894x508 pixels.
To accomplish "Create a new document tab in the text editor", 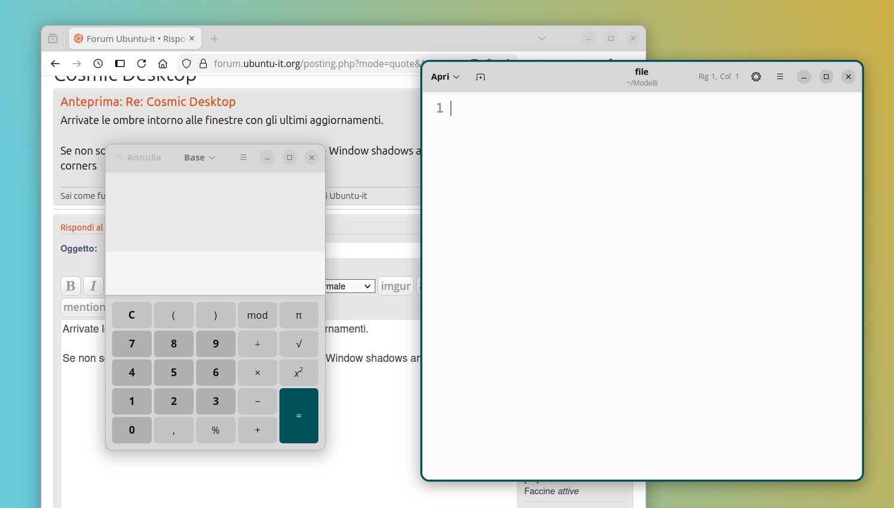I will (x=480, y=77).
